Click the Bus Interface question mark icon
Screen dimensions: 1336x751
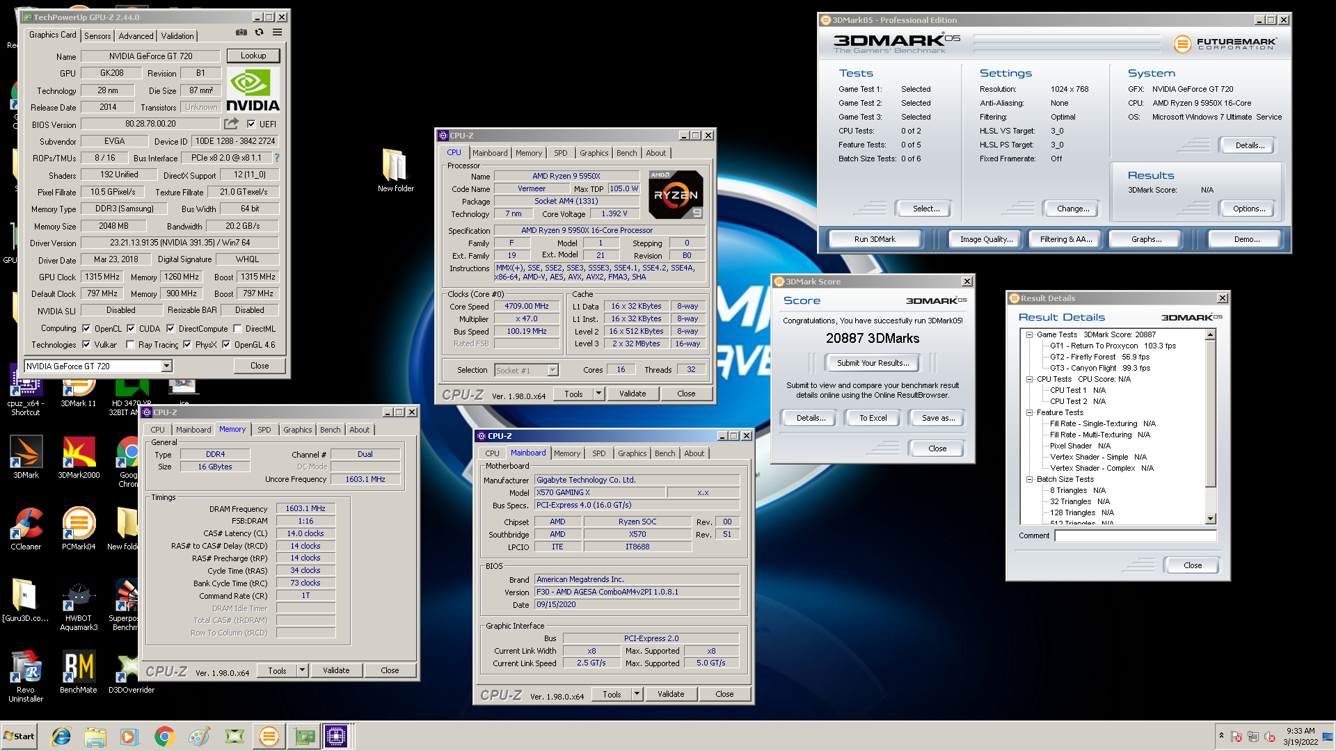point(277,158)
